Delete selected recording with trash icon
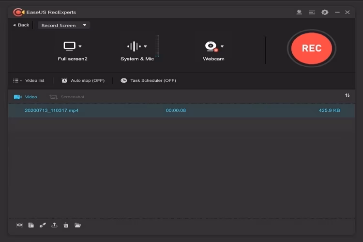The height and width of the screenshot is (242, 363). click(66, 225)
